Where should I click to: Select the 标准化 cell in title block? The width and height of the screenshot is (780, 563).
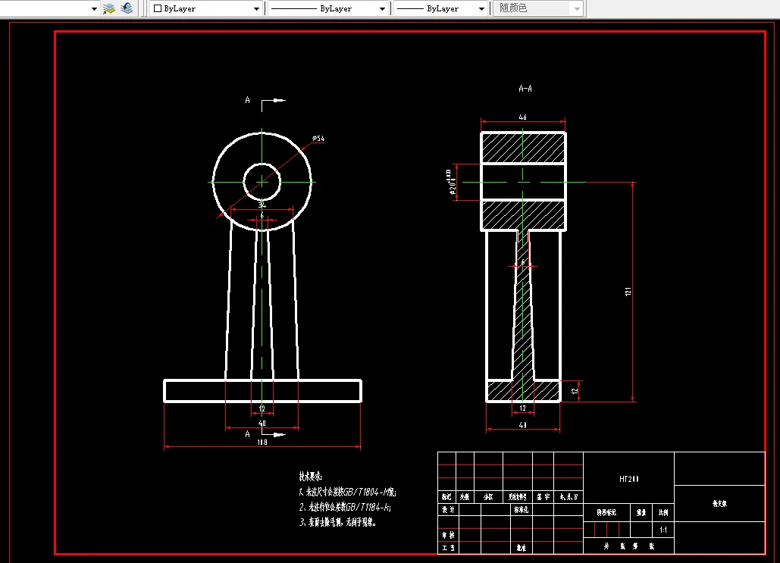pos(521,510)
